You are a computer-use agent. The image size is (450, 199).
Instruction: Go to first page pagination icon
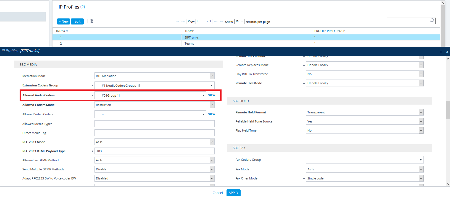178,21
